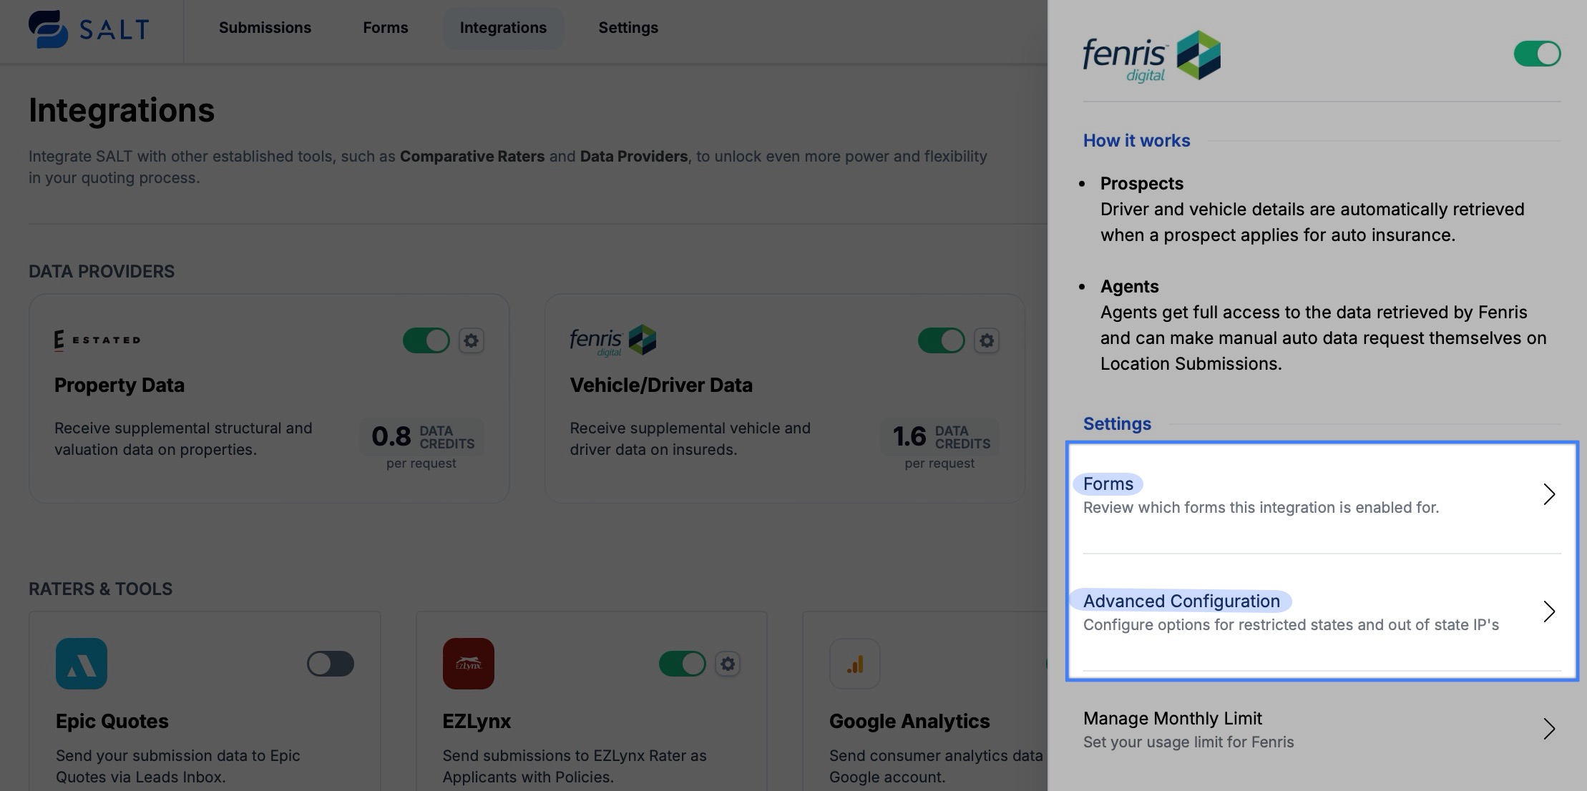
Task: Click Fenris digital logo in side panel
Action: [x=1152, y=56]
